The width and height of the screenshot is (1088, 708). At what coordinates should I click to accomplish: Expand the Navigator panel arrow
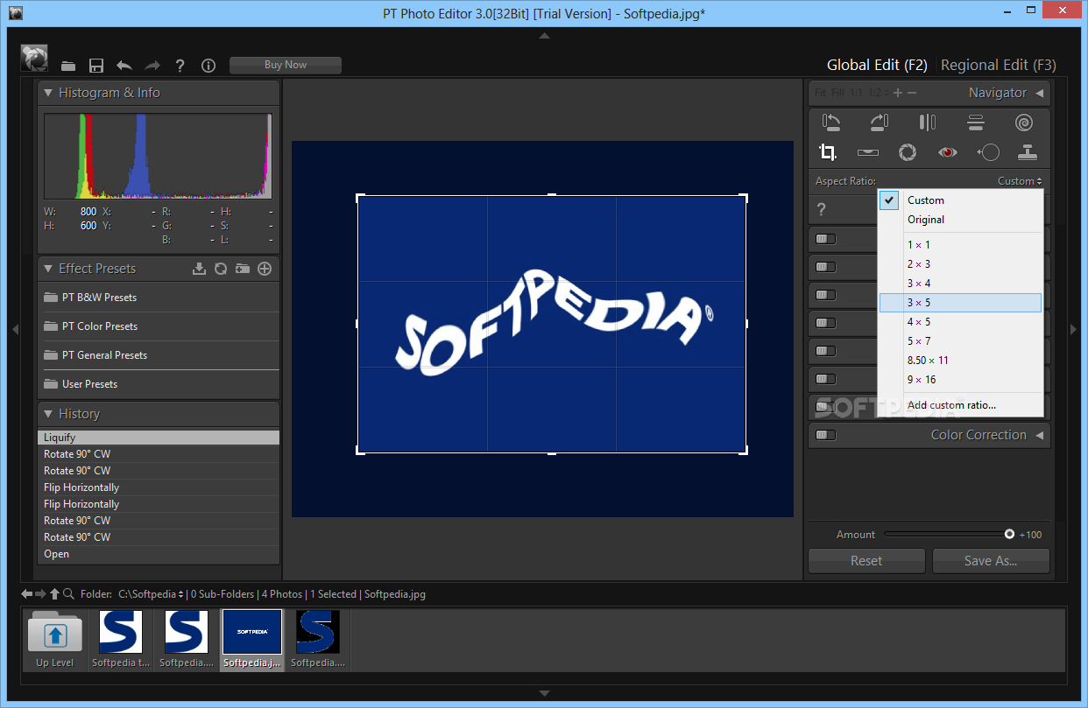[x=1039, y=93]
